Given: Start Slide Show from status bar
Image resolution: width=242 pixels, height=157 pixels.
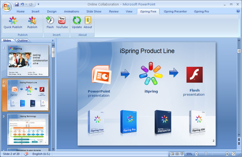Looking at the screenshot, I should tap(182, 154).
